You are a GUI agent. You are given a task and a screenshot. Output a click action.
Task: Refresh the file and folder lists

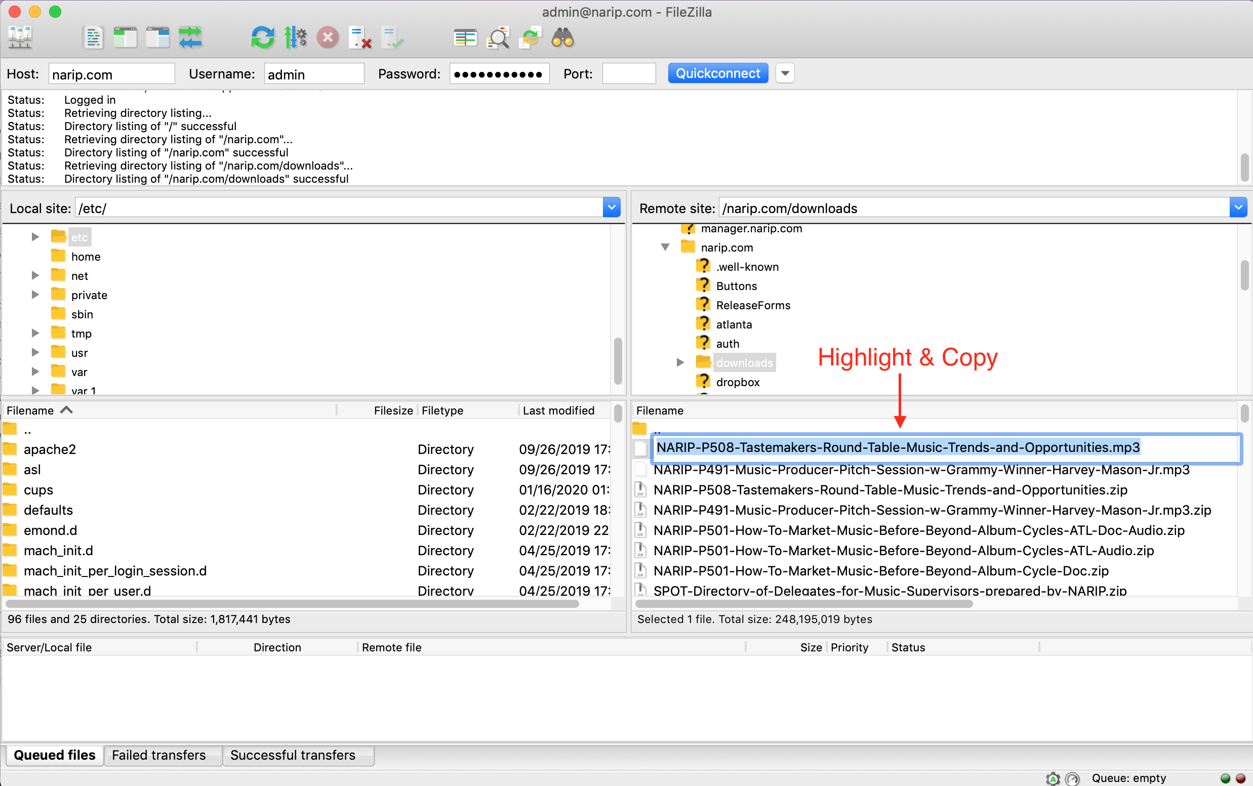[263, 37]
